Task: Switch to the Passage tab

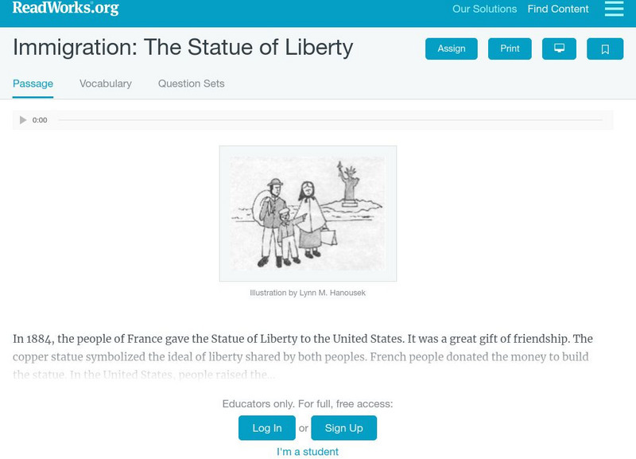Action: pos(33,84)
